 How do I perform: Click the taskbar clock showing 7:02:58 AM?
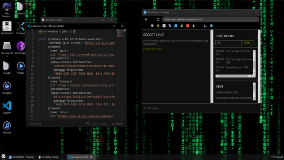pyautogui.click(x=277, y=157)
